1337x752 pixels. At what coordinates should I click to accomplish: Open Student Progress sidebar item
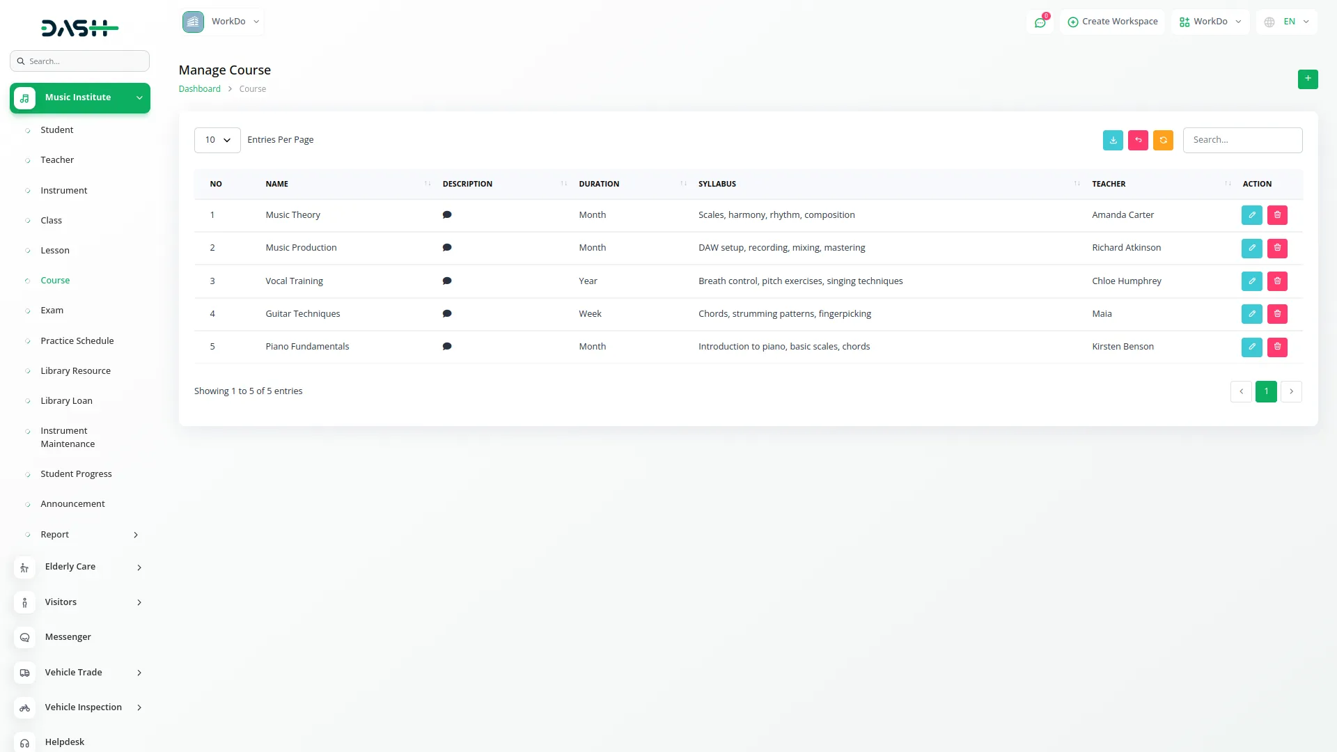(x=76, y=474)
